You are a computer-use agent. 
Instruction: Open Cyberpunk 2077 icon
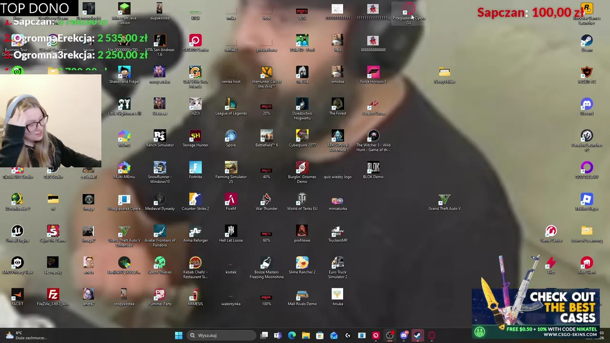tap(302, 139)
